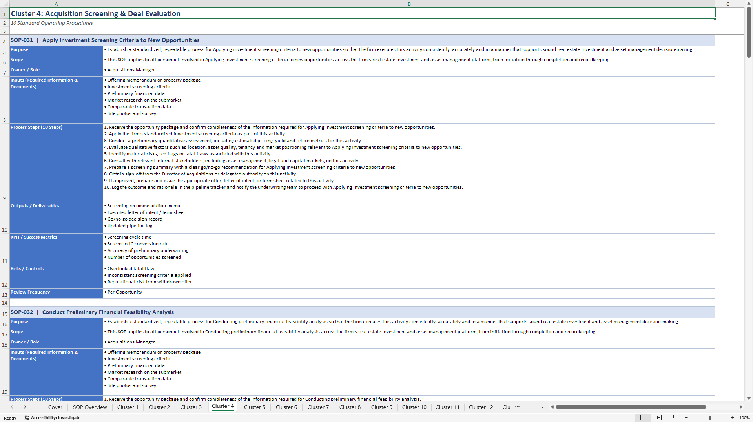Zoom in with the plus button

pos(732,418)
